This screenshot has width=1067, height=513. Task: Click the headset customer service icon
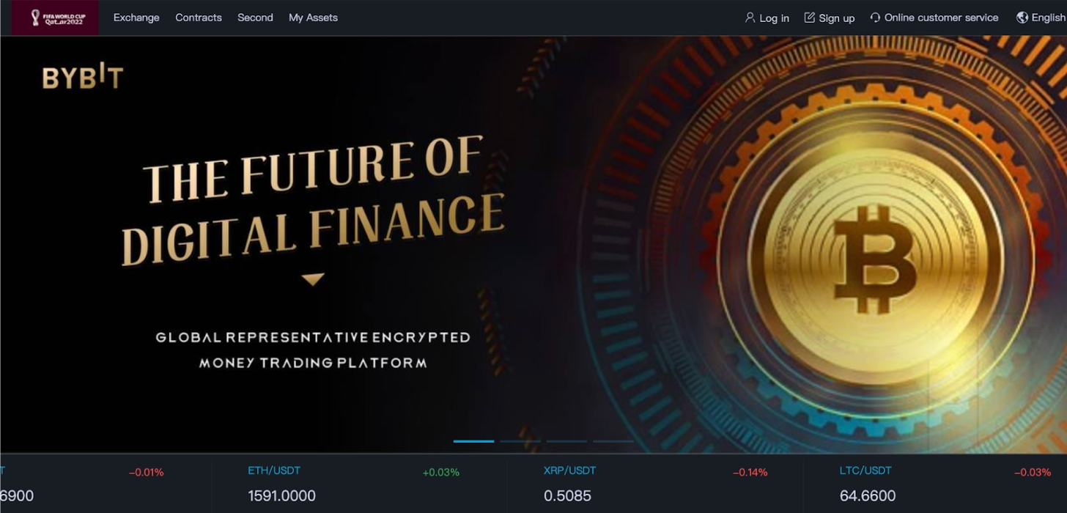tap(875, 18)
